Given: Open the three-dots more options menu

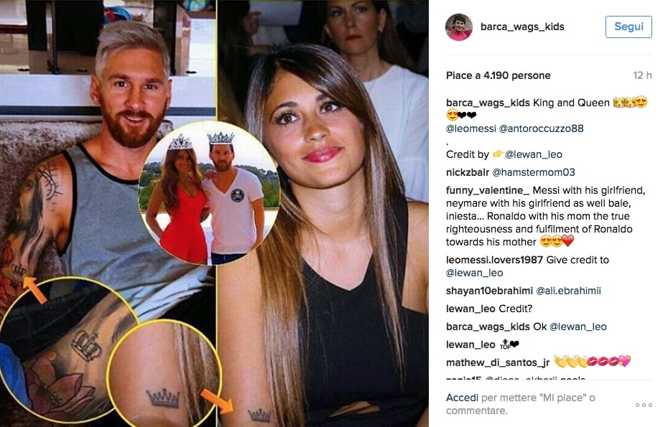Looking at the screenshot, I should (644, 405).
